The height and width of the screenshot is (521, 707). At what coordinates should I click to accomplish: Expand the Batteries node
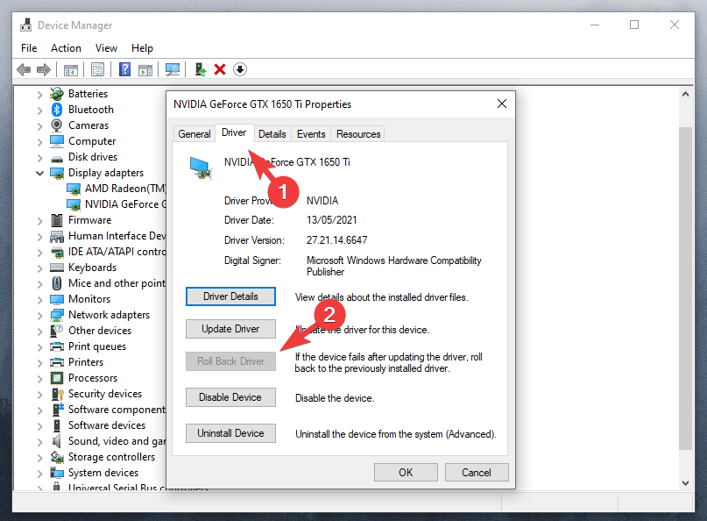pyautogui.click(x=39, y=95)
